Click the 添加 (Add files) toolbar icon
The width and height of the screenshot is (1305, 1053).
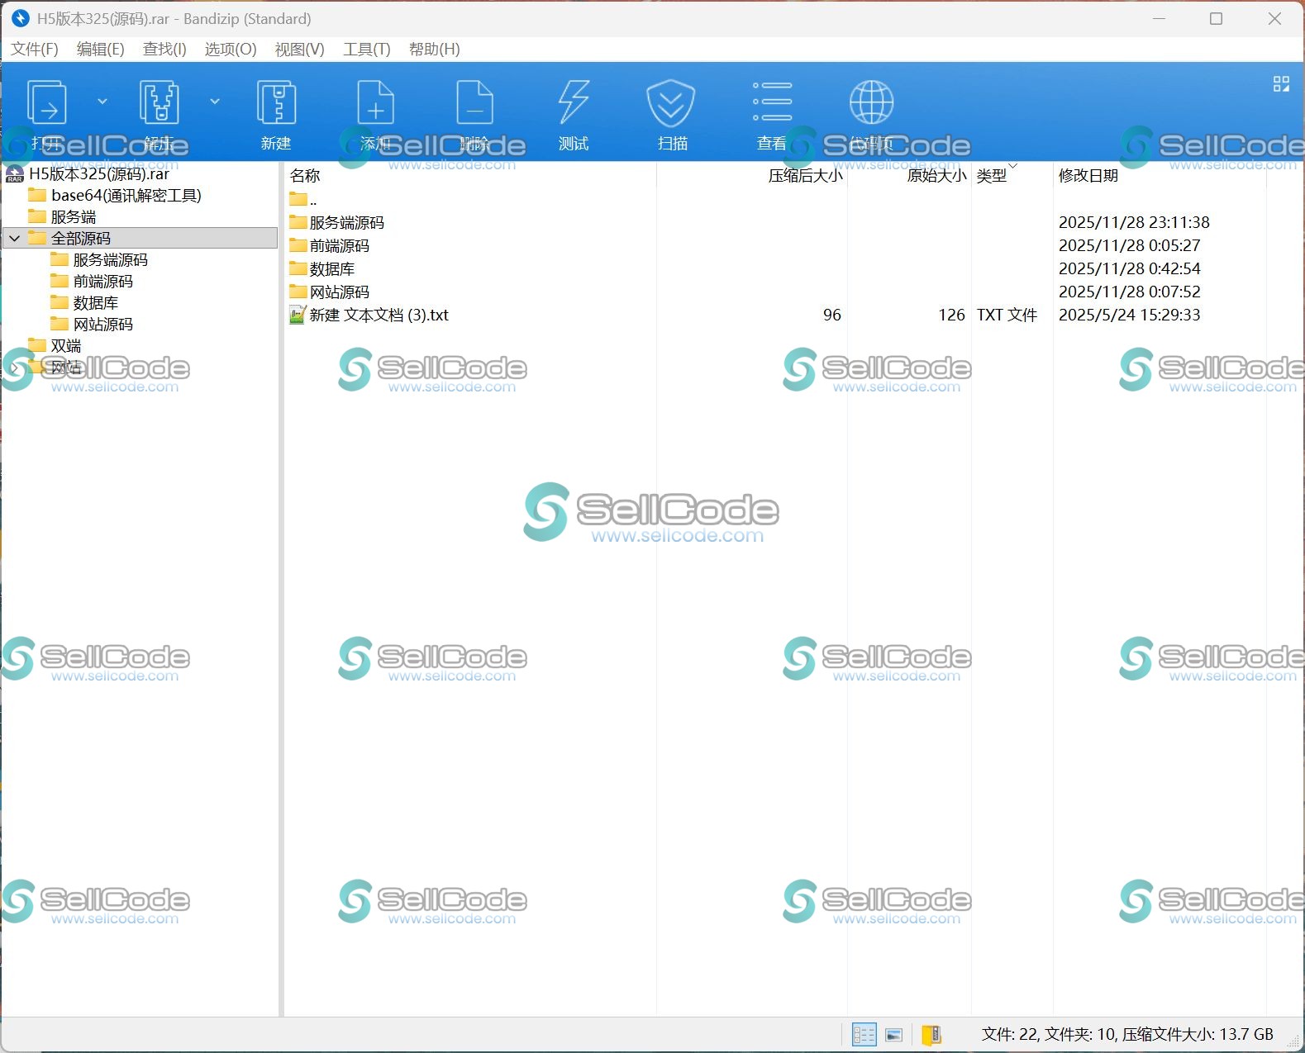tap(375, 105)
